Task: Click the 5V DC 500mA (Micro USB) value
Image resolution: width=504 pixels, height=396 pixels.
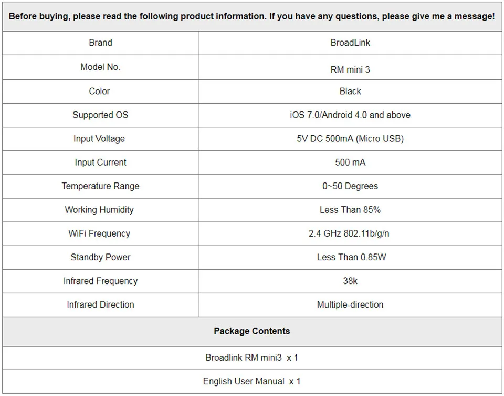Action: (350, 139)
